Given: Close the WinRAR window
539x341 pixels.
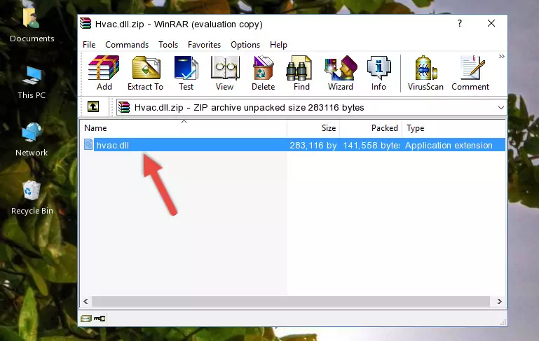Looking at the screenshot, I should tap(491, 23).
